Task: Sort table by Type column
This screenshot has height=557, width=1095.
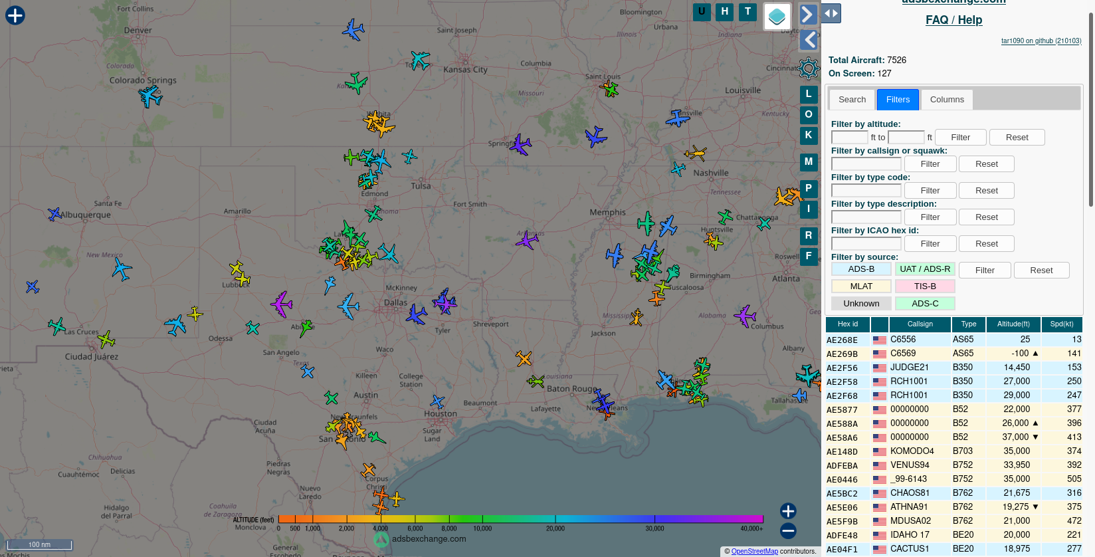Action: point(969,324)
